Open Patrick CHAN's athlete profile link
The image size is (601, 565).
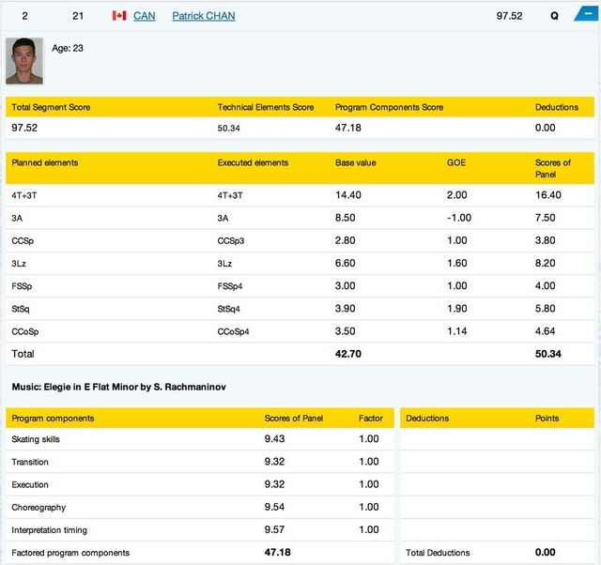coord(204,16)
